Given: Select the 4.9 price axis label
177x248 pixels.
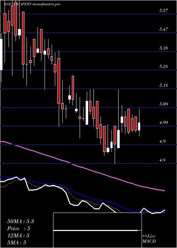Looking at the screenshot, I should (x=162, y=141).
